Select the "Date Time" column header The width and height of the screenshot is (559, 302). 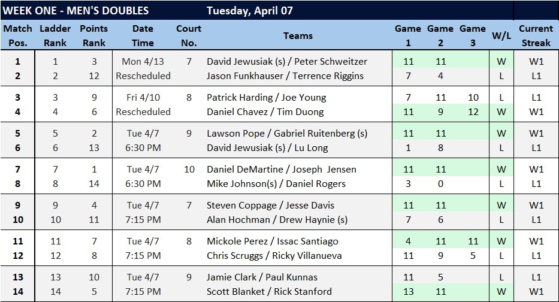(143, 36)
